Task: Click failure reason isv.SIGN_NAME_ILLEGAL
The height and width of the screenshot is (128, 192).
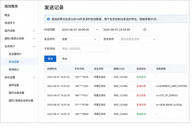Action: [169, 105]
